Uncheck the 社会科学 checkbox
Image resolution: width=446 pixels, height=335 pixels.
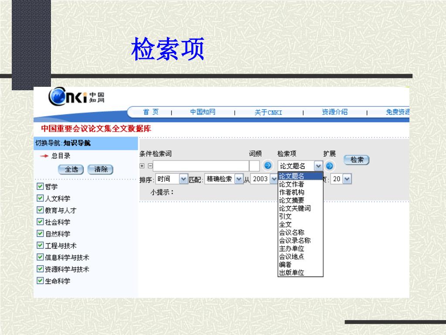tap(40, 222)
